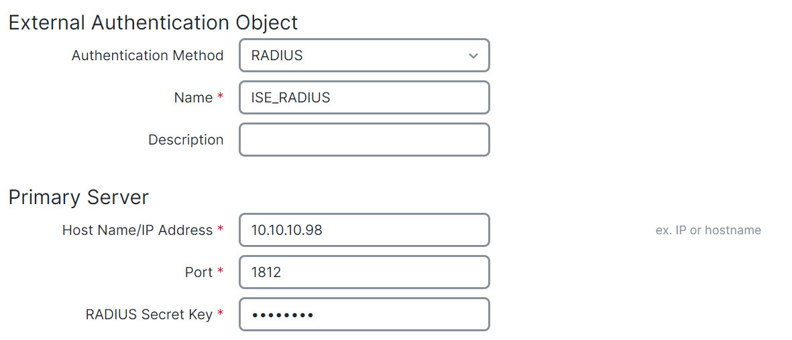Image resolution: width=792 pixels, height=340 pixels.
Task: Focus the empty Description input field
Action: [x=364, y=140]
